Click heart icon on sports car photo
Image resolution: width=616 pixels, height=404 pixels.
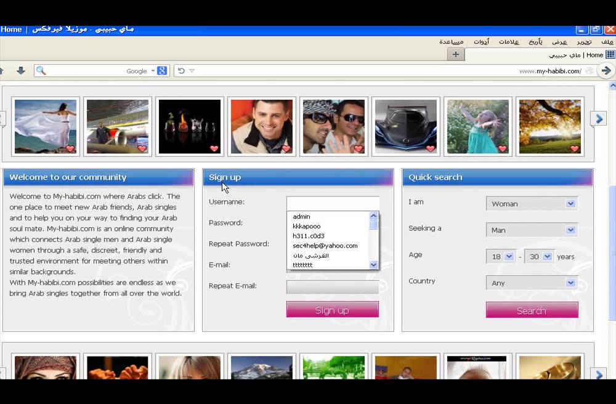point(431,148)
